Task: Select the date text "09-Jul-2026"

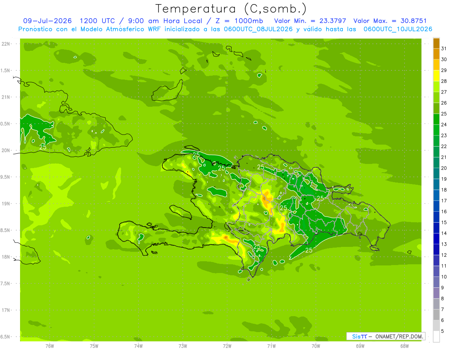Action: (x=47, y=21)
